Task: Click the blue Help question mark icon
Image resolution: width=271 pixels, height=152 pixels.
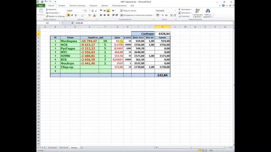Action: [223, 5]
